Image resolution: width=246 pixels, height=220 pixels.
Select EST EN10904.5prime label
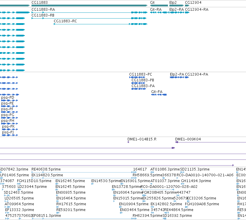point(134,204)
